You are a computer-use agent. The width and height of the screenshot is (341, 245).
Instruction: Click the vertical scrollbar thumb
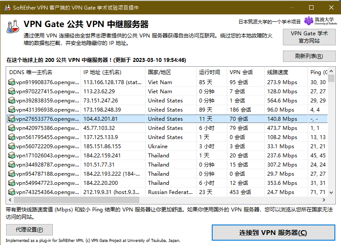331,78
